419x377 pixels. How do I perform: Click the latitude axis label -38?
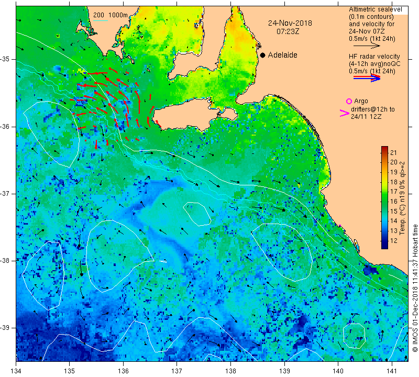5,261
